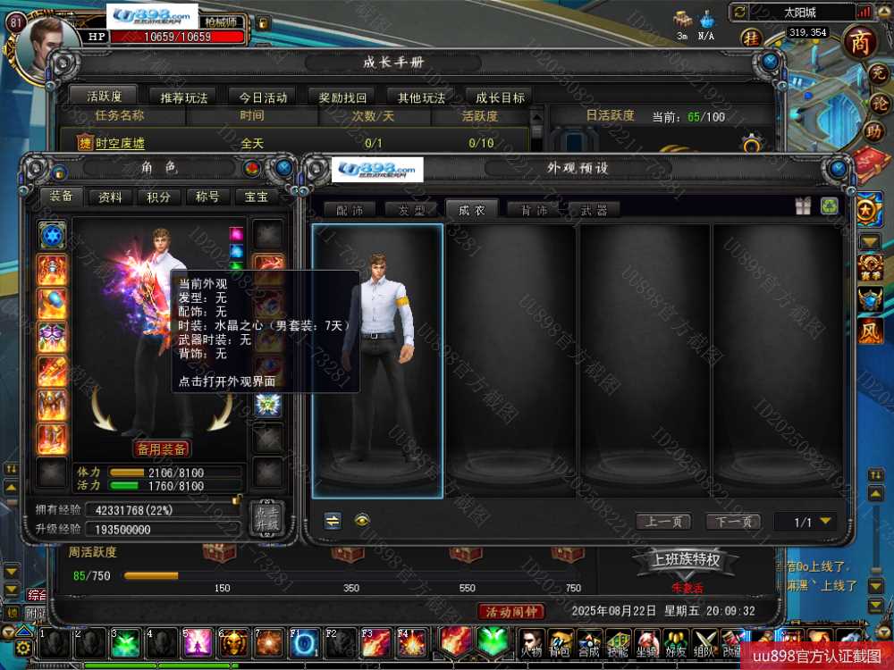Screen dimensions: 894x670
Task: Open 好友 friends icon in bottom bar
Action: [676, 642]
